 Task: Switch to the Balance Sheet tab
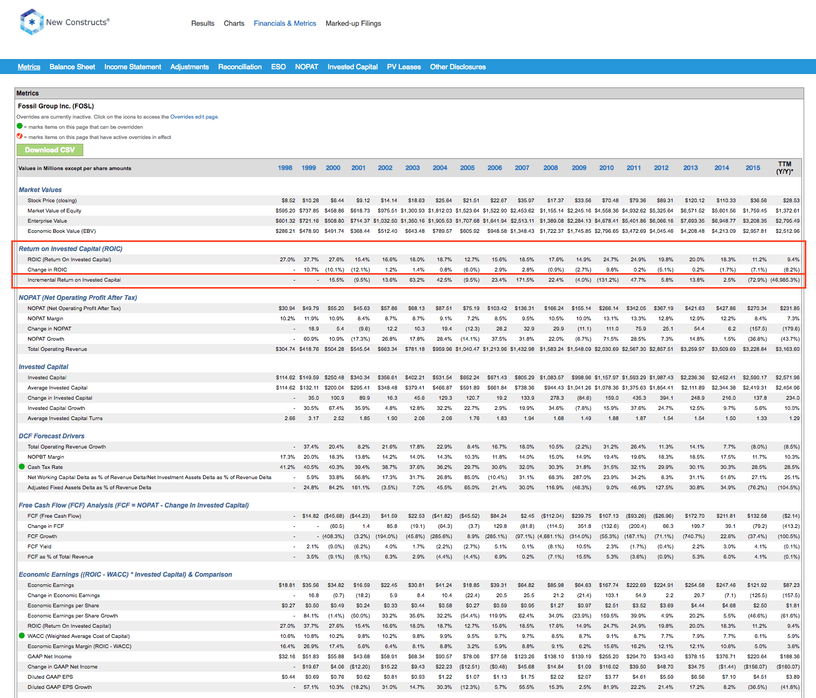pyautogui.click(x=72, y=67)
